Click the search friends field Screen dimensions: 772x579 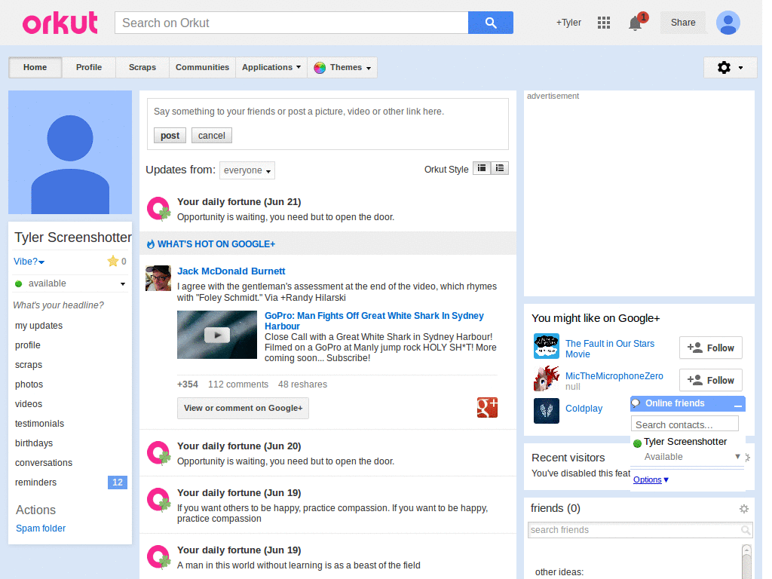[640, 530]
